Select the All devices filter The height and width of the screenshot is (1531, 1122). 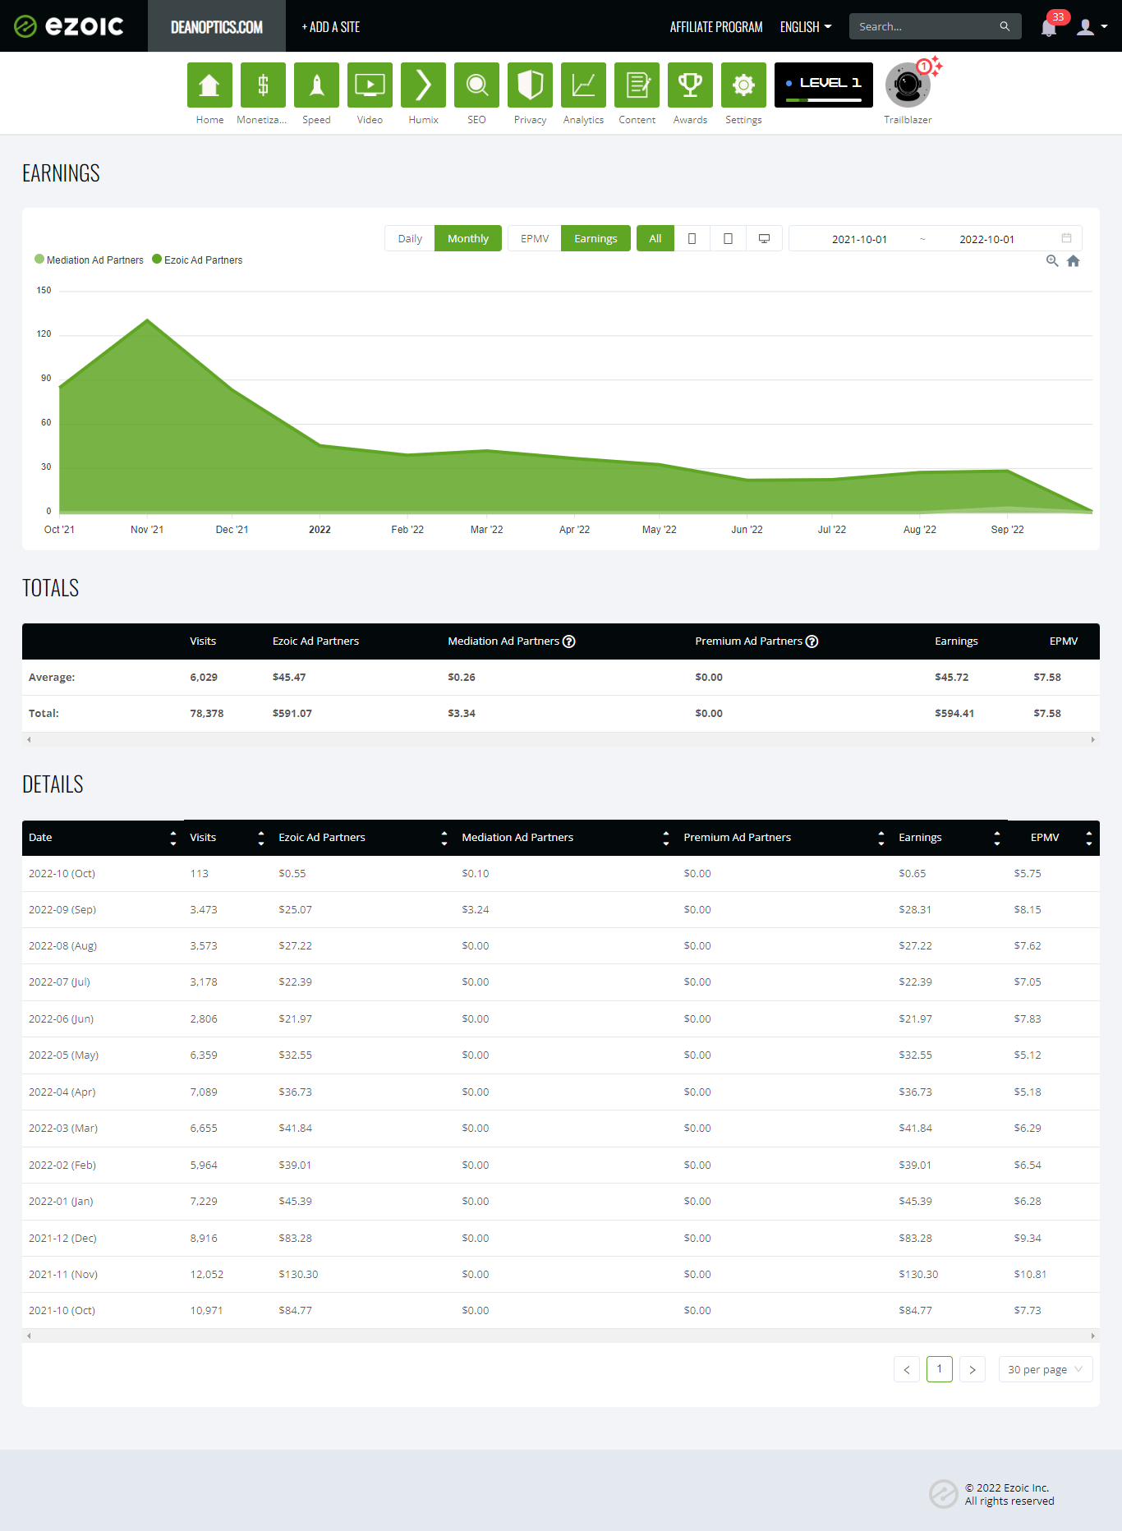[x=655, y=238]
